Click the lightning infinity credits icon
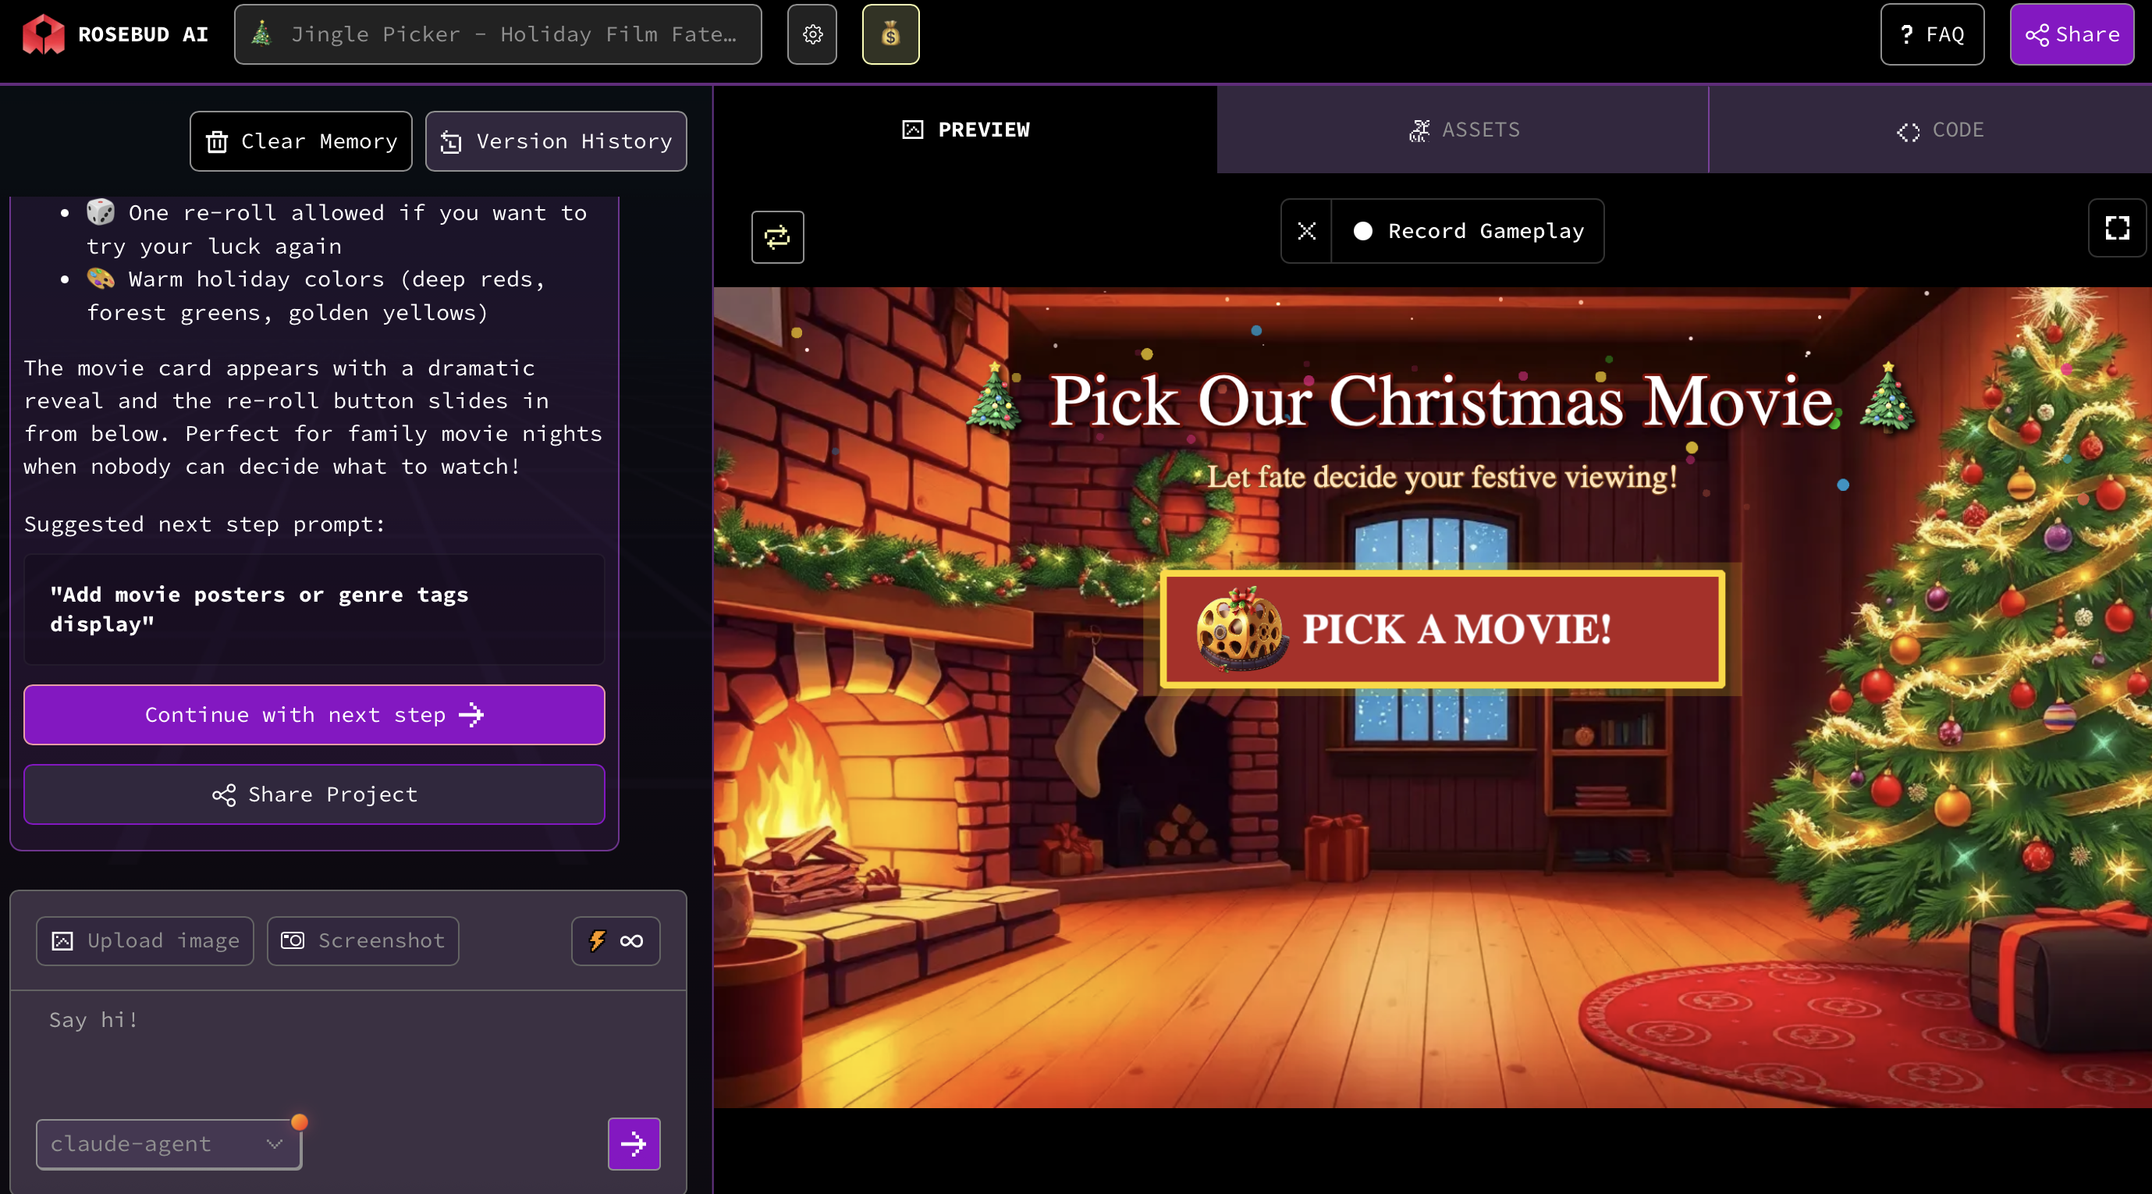 pyautogui.click(x=616, y=941)
